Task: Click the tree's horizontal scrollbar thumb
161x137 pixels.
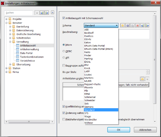Action: click(x=29, y=122)
